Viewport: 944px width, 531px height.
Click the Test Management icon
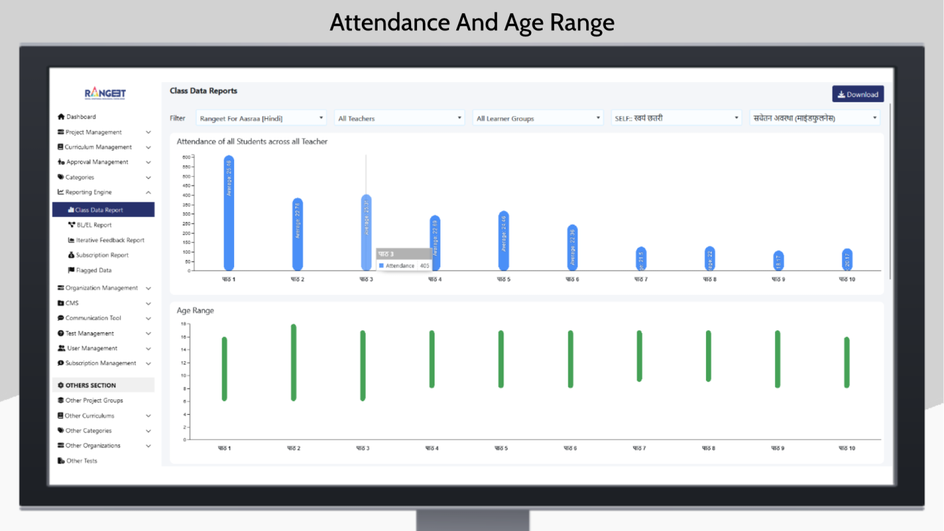pyautogui.click(x=60, y=334)
